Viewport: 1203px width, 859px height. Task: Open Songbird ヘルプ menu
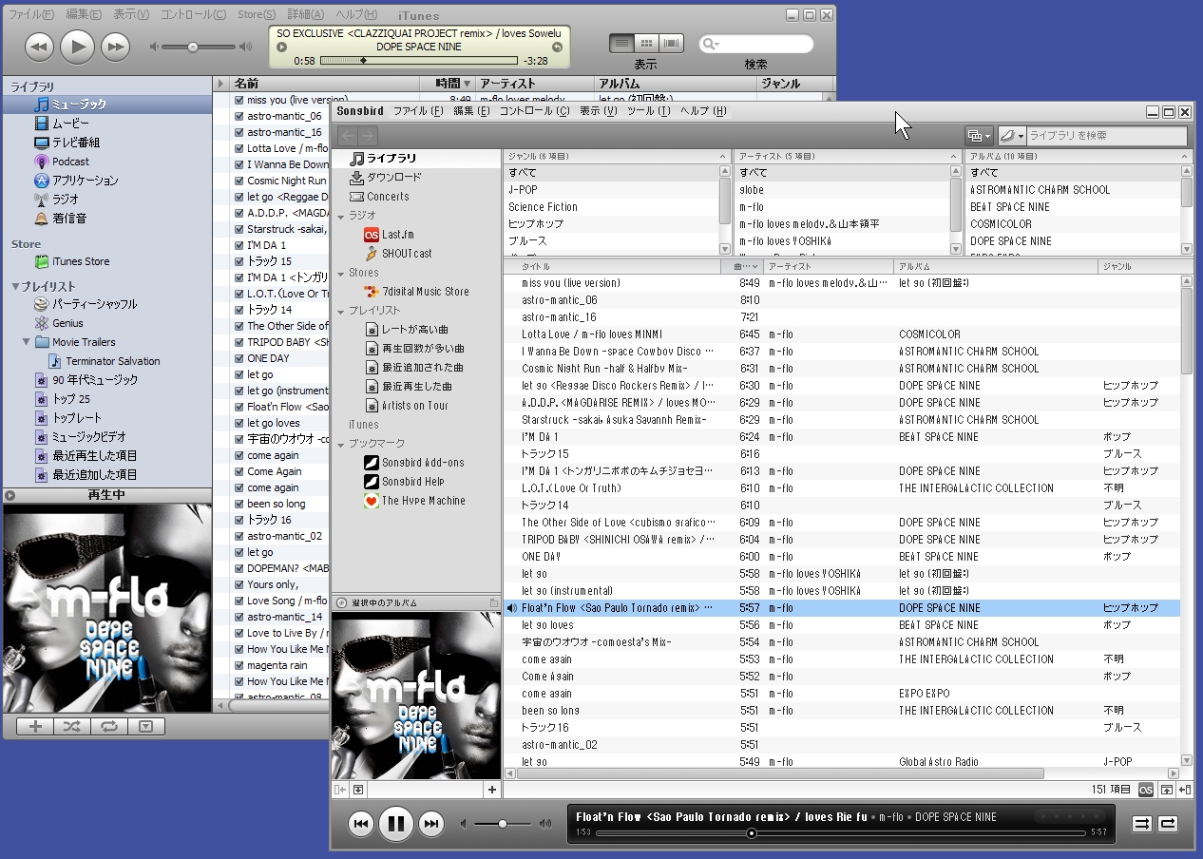pos(703,111)
